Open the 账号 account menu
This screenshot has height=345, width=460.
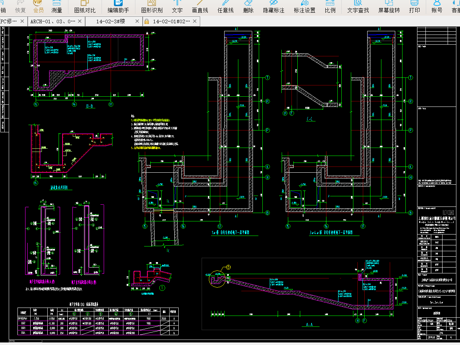(437, 7)
